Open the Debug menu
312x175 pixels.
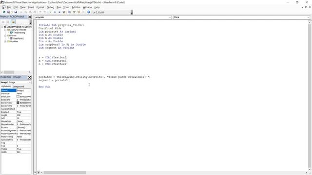click(50, 7)
